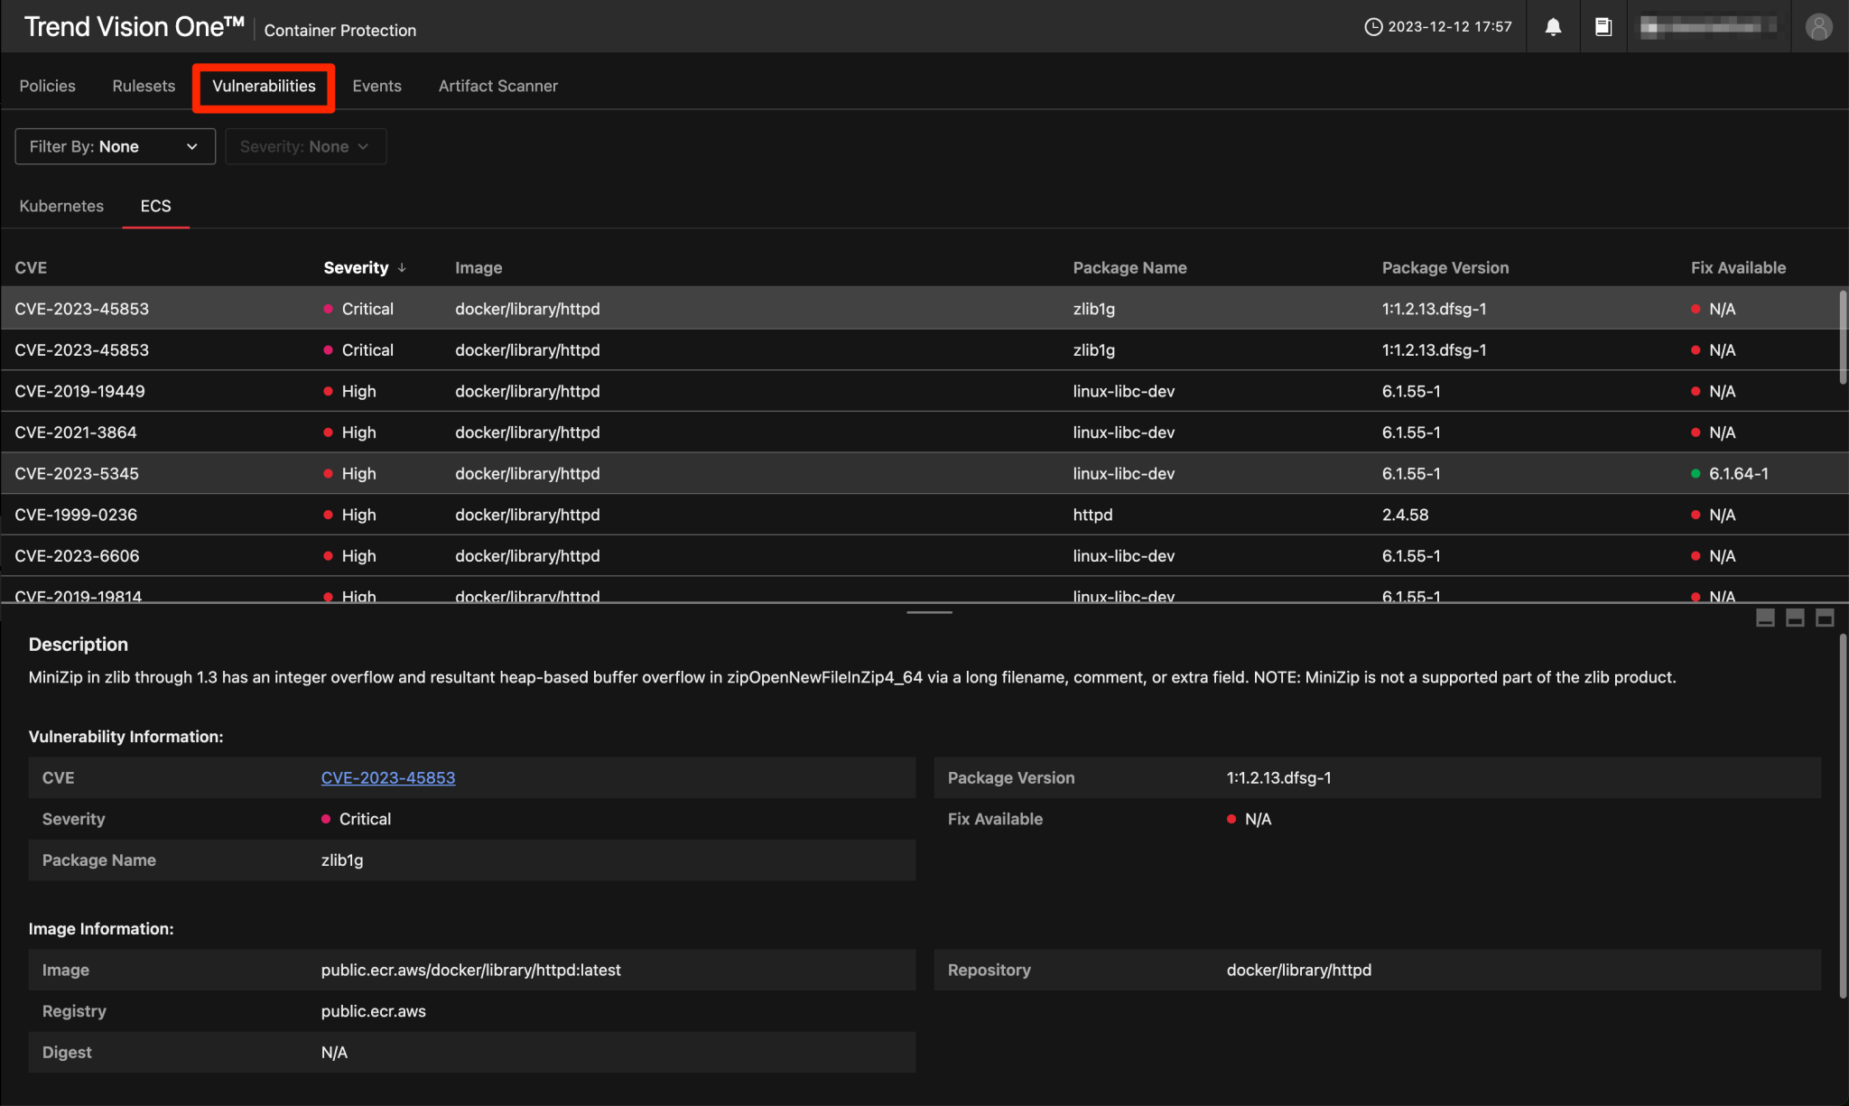Toggle sort order on the Severity column

point(364,267)
